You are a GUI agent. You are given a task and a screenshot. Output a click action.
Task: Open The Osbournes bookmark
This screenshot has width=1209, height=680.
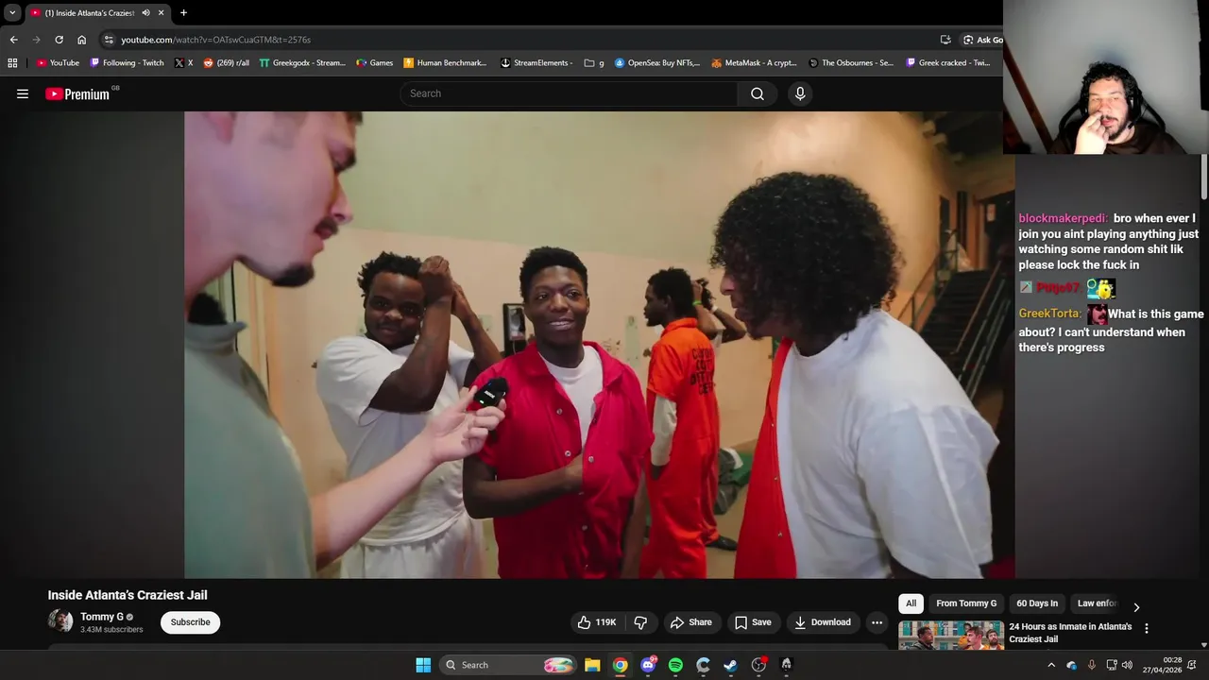[x=850, y=63]
